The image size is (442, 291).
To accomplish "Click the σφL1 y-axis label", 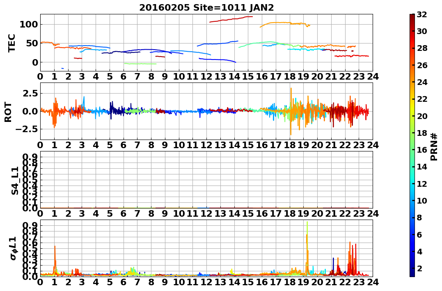I will 14,248.
